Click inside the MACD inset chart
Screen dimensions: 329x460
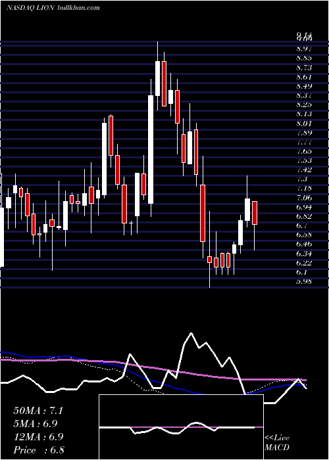click(x=181, y=427)
